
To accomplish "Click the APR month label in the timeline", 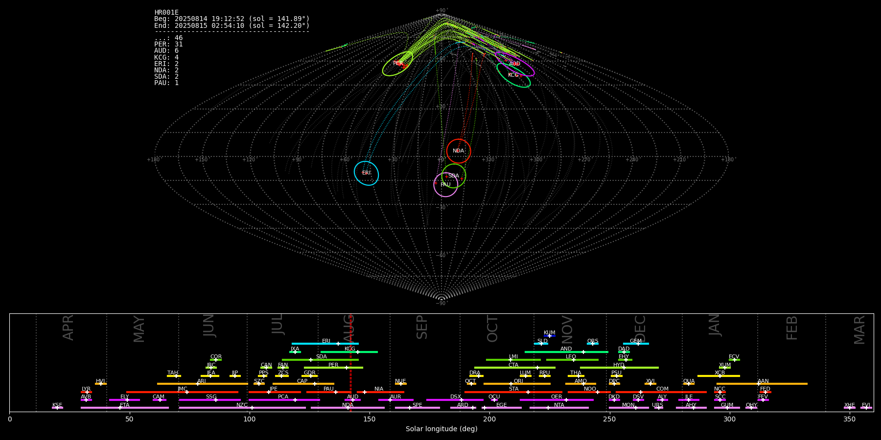I will coord(68,328).
